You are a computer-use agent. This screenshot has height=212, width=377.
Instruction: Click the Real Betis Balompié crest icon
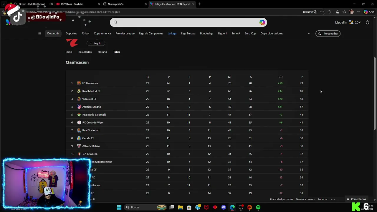tap(79, 115)
